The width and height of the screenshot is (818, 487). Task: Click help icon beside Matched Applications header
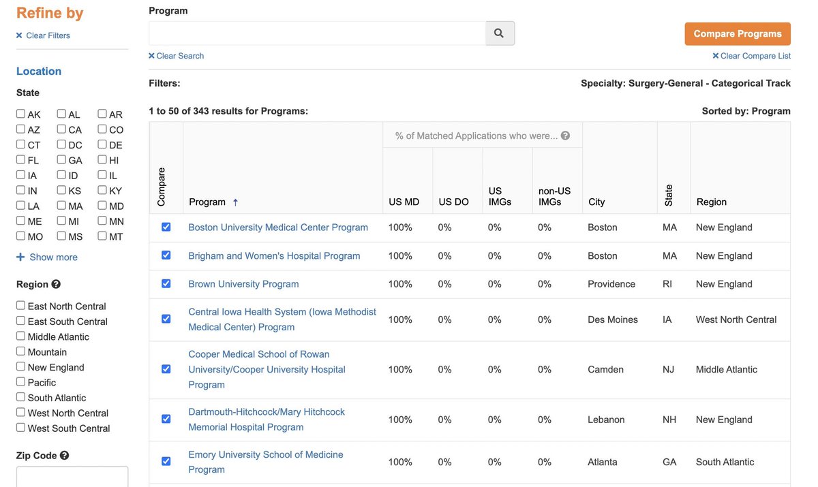(x=565, y=136)
